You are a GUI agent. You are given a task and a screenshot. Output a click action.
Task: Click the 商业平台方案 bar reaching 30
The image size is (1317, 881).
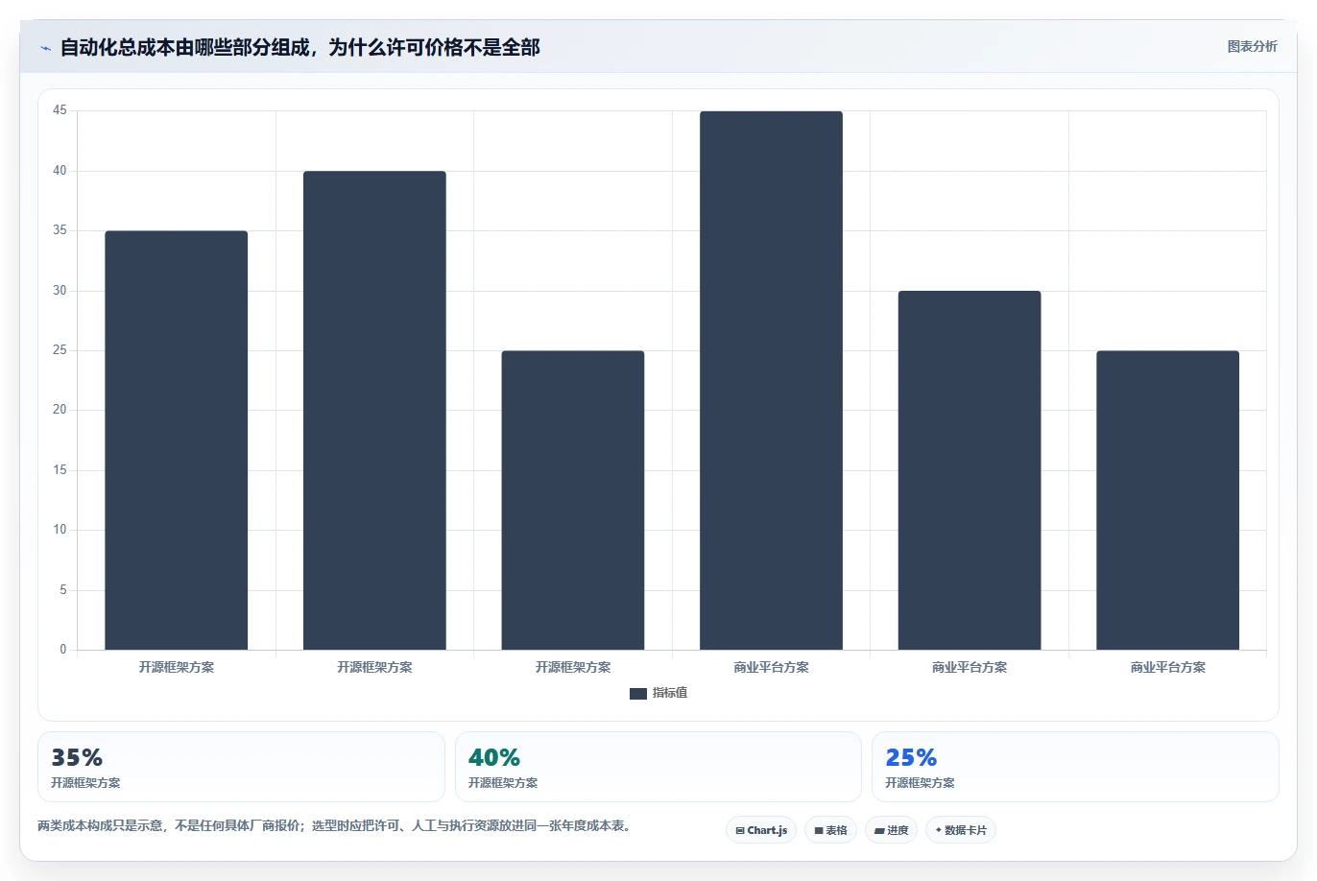(970, 470)
